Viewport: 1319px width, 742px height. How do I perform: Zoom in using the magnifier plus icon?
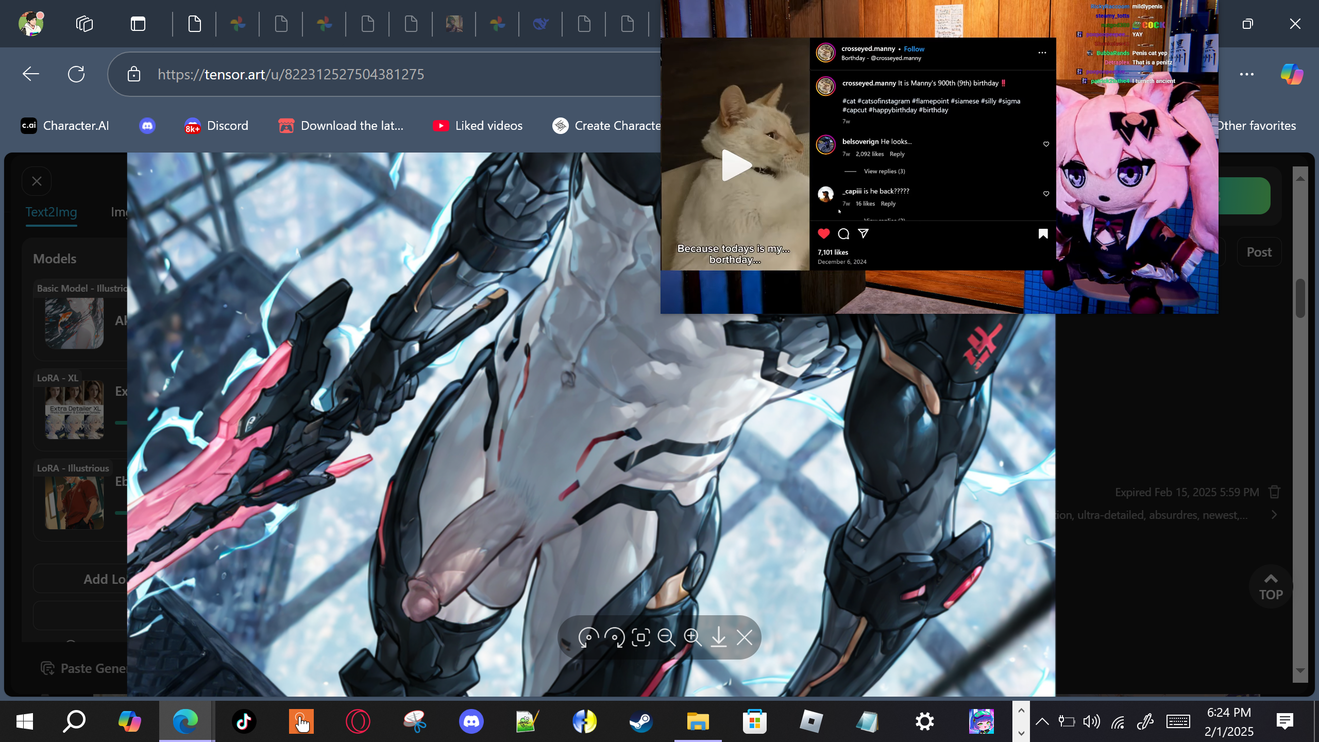pyautogui.click(x=692, y=637)
